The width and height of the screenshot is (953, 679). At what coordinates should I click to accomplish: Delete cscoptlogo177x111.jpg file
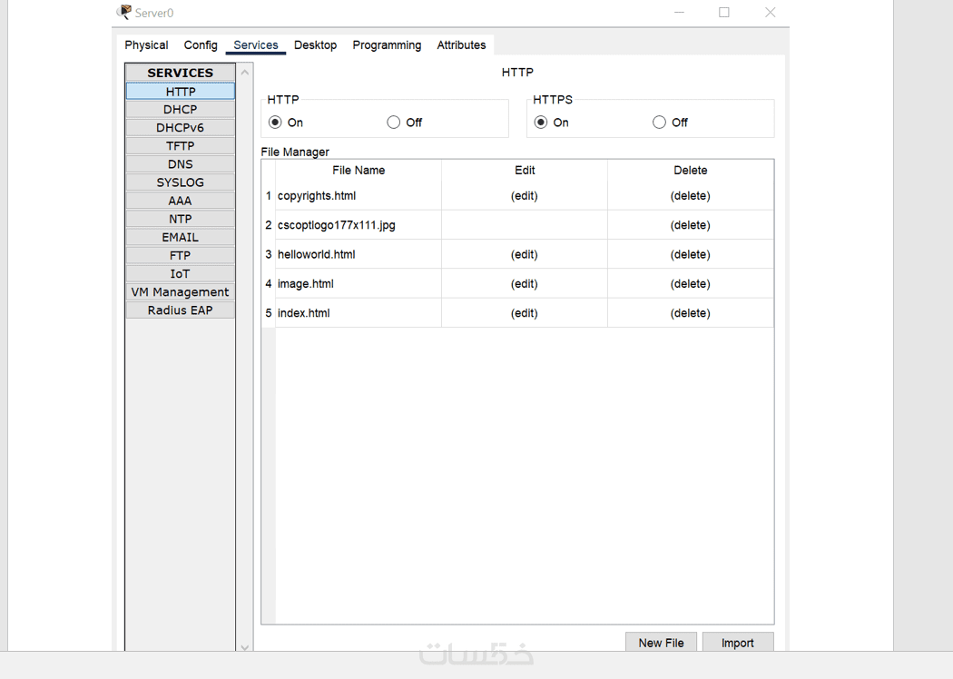[691, 225]
